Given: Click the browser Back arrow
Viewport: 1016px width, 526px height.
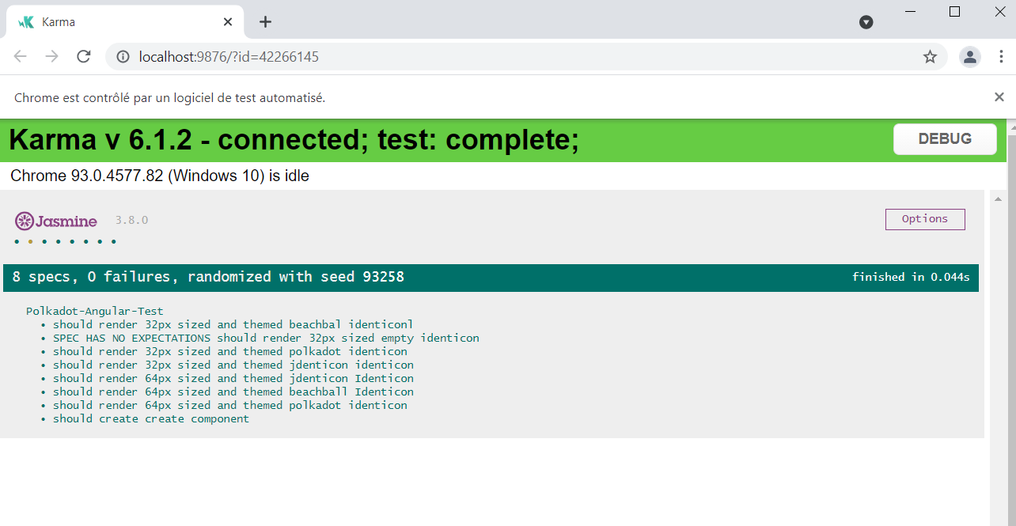Looking at the screenshot, I should point(21,56).
